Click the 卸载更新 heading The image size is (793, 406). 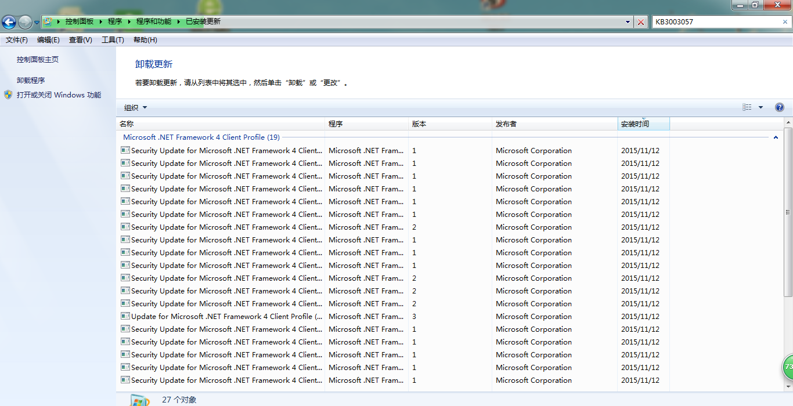(x=154, y=64)
